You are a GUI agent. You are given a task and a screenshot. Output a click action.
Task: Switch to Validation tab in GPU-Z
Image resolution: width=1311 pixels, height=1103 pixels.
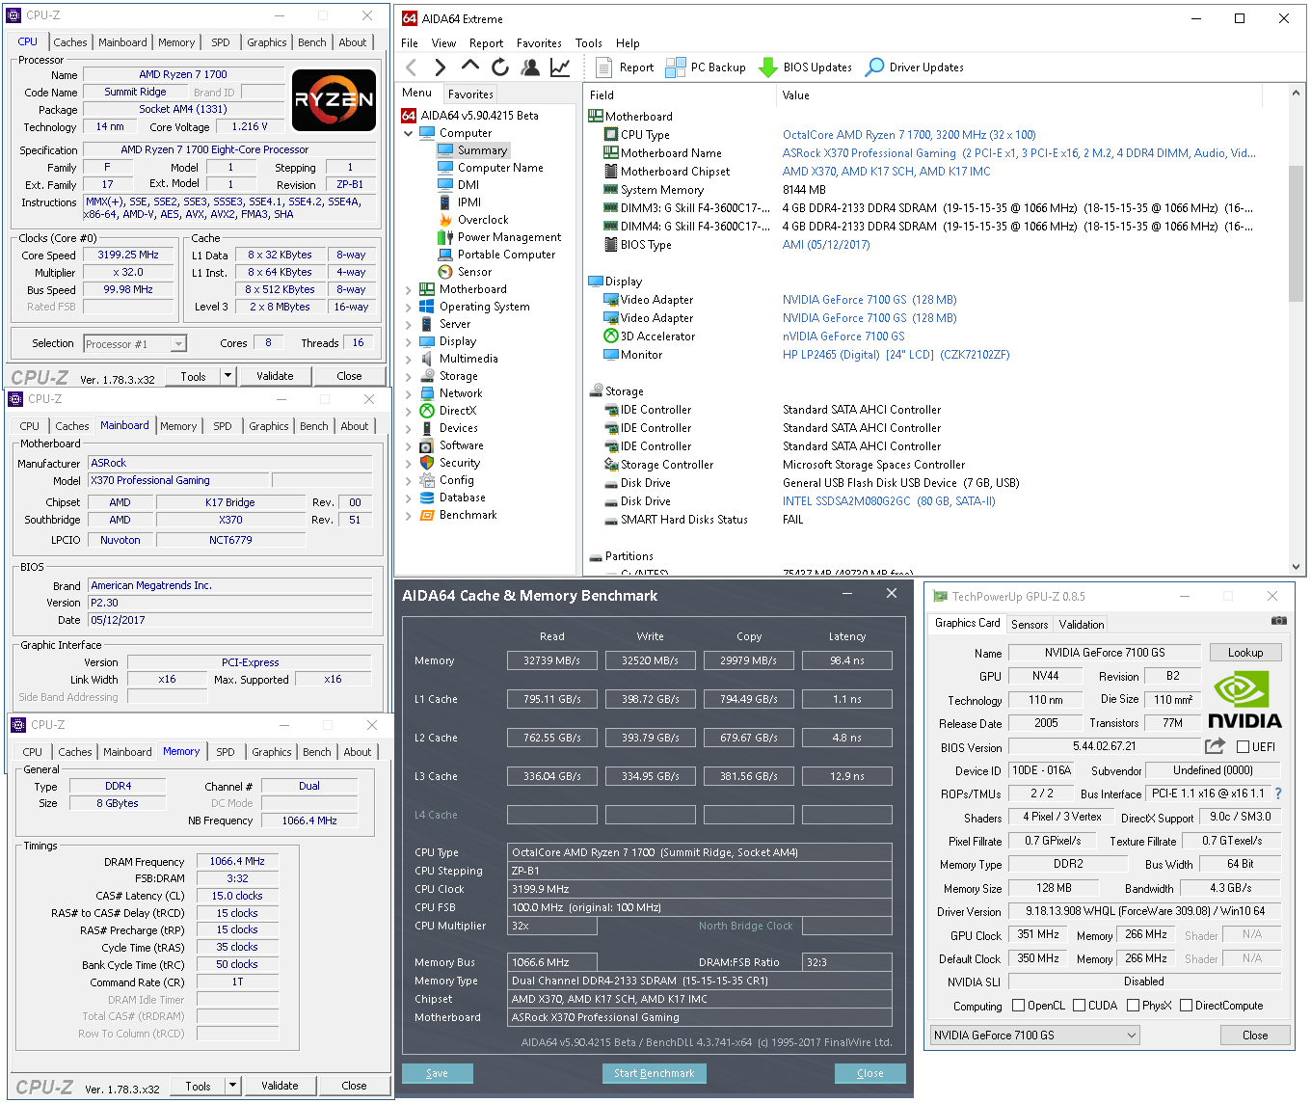[1082, 625]
